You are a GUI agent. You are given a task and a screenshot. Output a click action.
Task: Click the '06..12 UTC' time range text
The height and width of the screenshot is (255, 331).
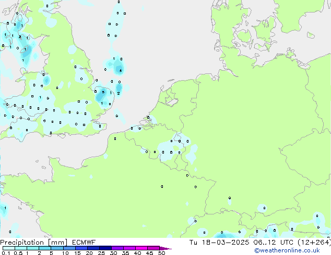point(274,243)
